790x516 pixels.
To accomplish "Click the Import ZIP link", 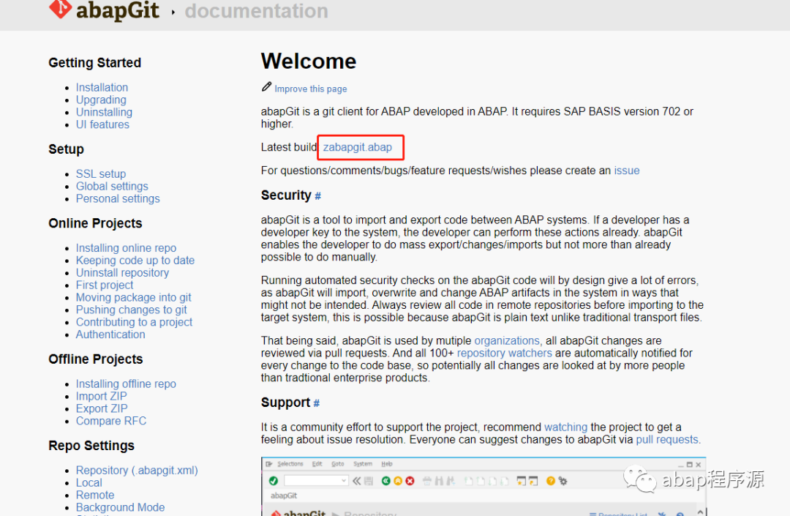I will (101, 396).
